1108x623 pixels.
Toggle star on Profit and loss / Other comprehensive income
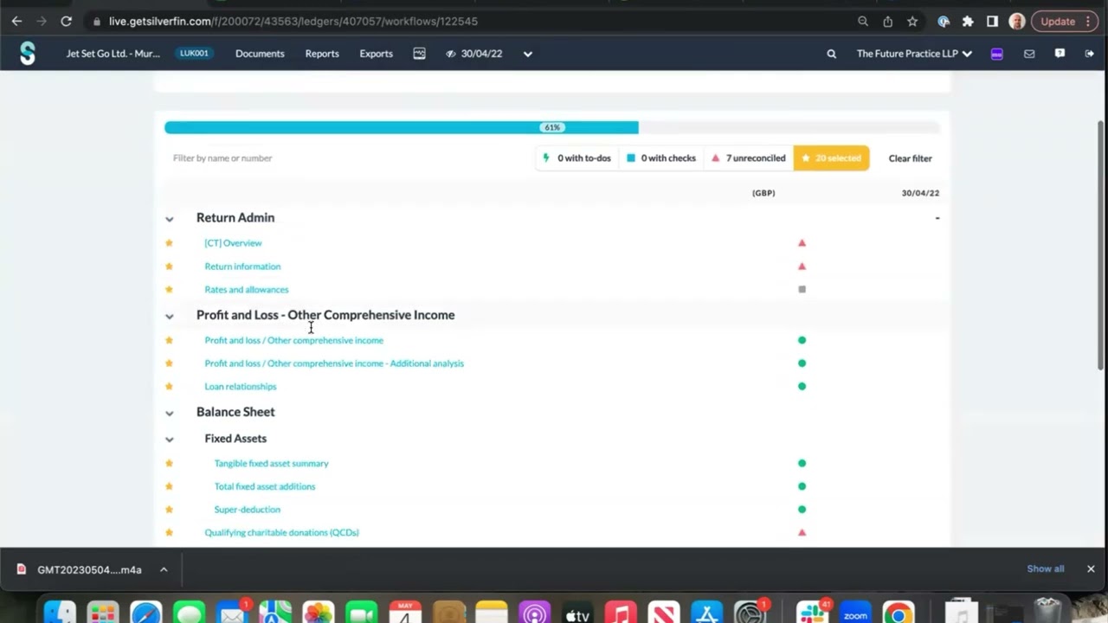tap(169, 340)
